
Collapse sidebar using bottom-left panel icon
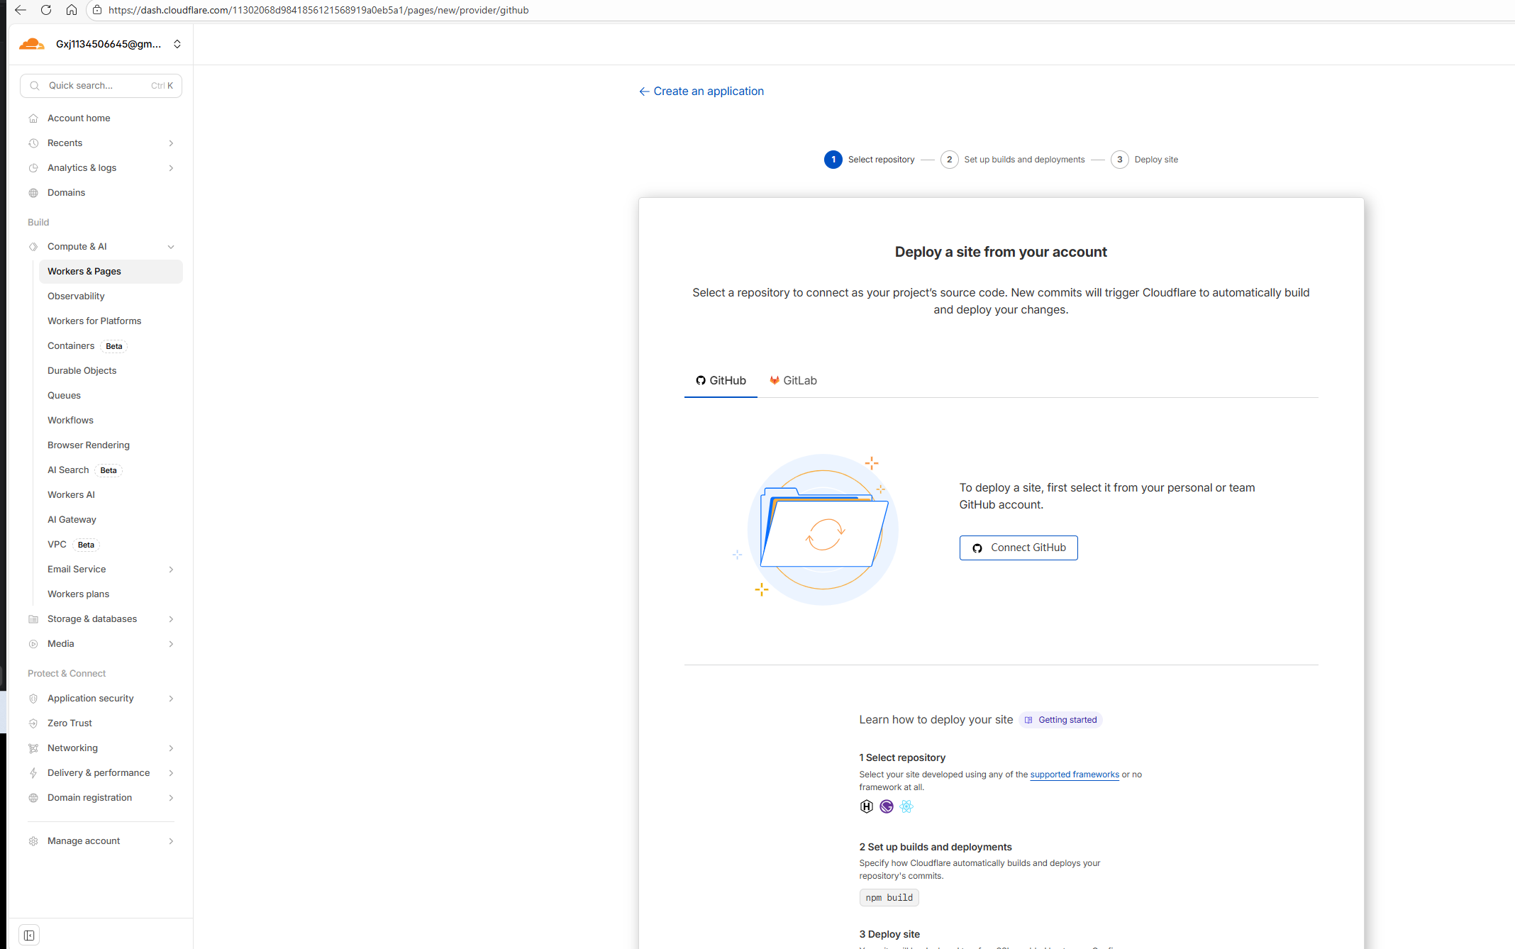click(29, 935)
